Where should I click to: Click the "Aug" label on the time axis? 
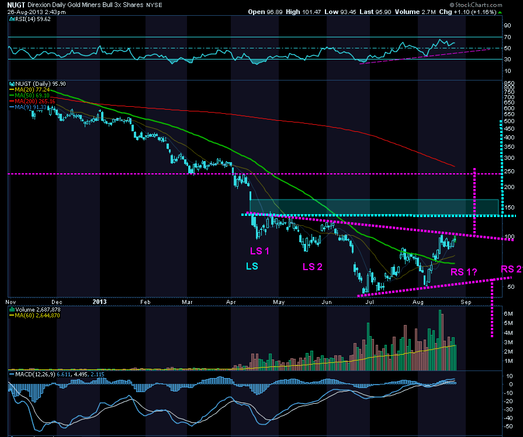tap(418, 302)
